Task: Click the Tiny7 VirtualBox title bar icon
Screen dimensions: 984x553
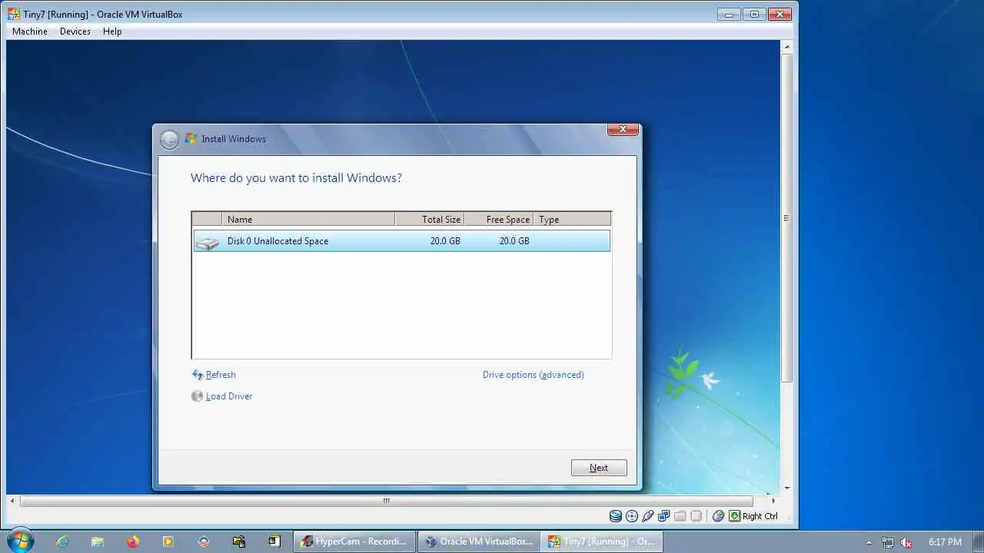Action: pyautogui.click(x=14, y=14)
